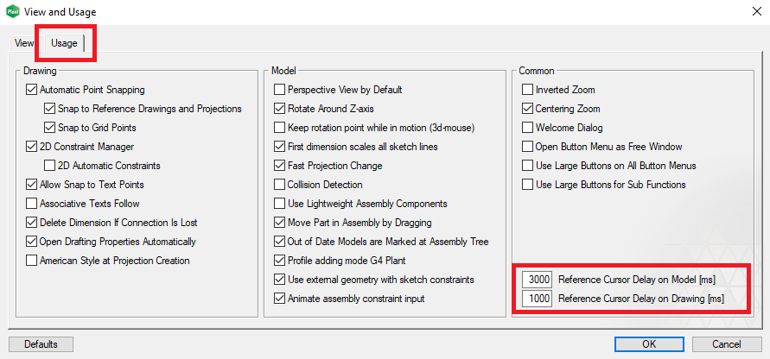Enable Collision Detection checkbox
This screenshot has height=359, width=770.
coord(279,185)
